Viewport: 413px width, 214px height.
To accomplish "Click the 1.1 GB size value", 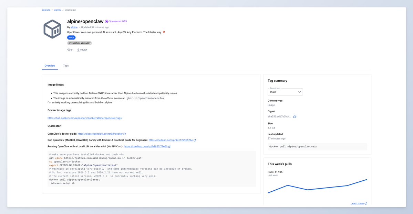I will (271, 128).
